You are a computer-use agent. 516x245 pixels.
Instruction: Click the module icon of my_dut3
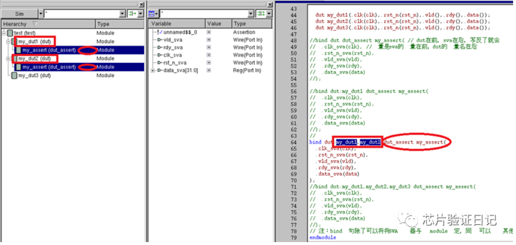(15, 76)
